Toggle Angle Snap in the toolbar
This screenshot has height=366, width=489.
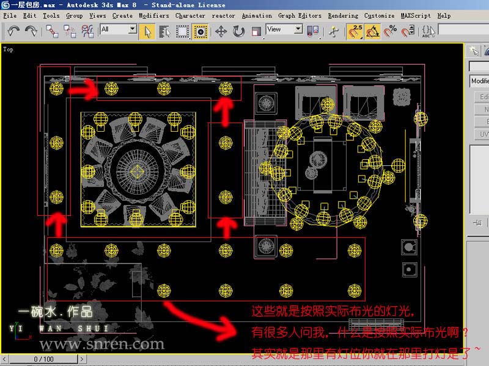[373, 30]
